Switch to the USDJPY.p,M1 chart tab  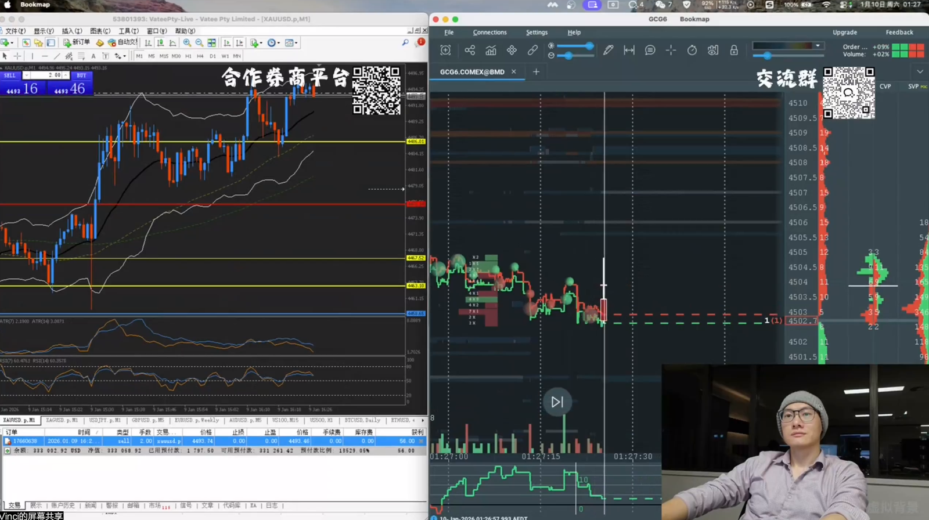coord(105,420)
